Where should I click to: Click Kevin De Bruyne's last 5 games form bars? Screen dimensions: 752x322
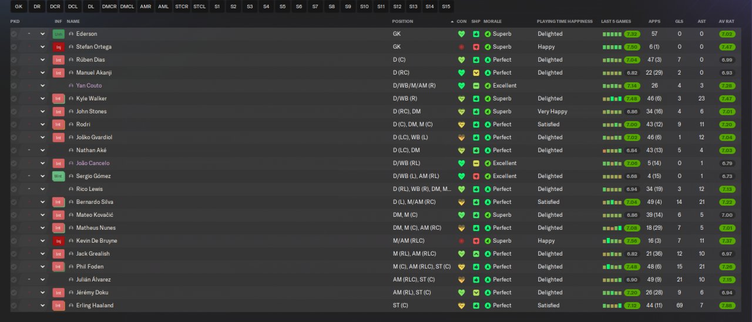[612, 241]
